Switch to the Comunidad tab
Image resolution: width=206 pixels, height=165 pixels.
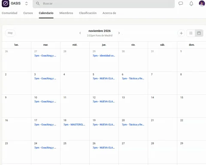click(x=9, y=13)
